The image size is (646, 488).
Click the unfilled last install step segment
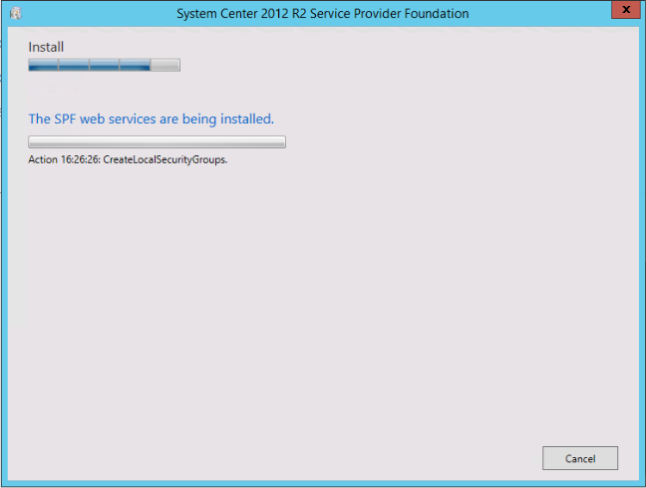pos(165,66)
